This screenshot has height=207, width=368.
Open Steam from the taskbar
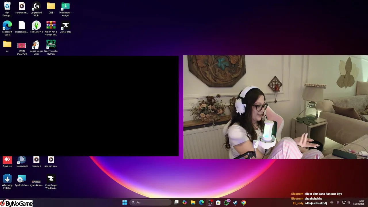[235, 202]
